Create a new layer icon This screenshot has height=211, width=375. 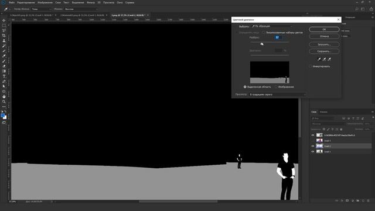[363, 200]
